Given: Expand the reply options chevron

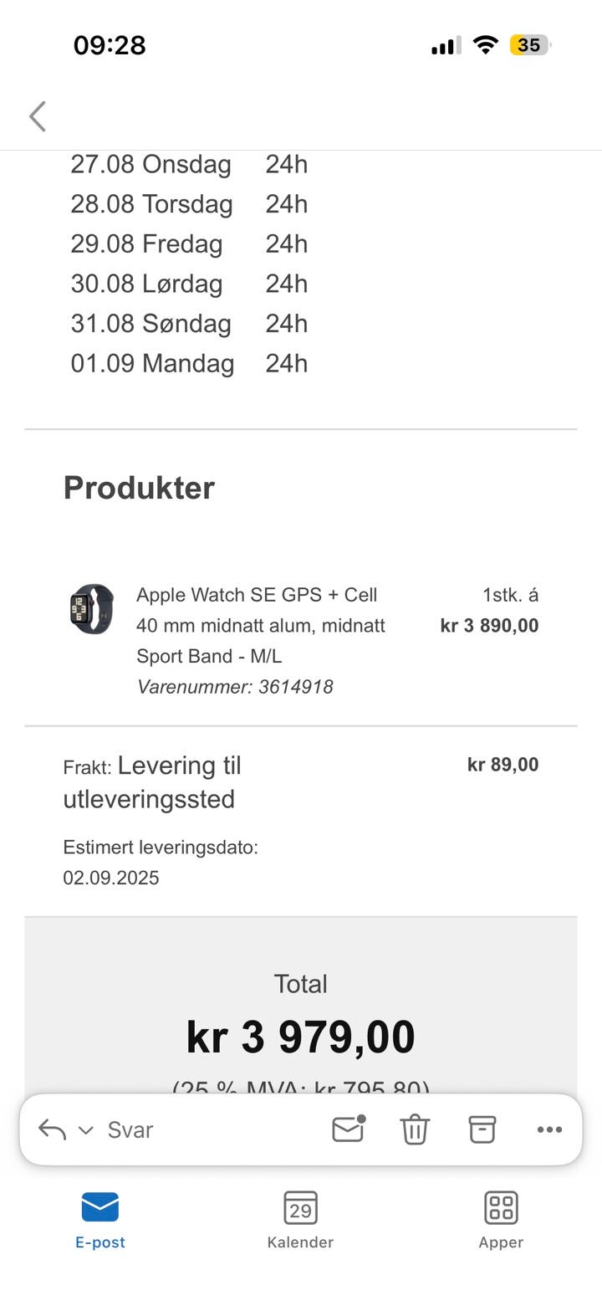Looking at the screenshot, I should click(x=85, y=1130).
